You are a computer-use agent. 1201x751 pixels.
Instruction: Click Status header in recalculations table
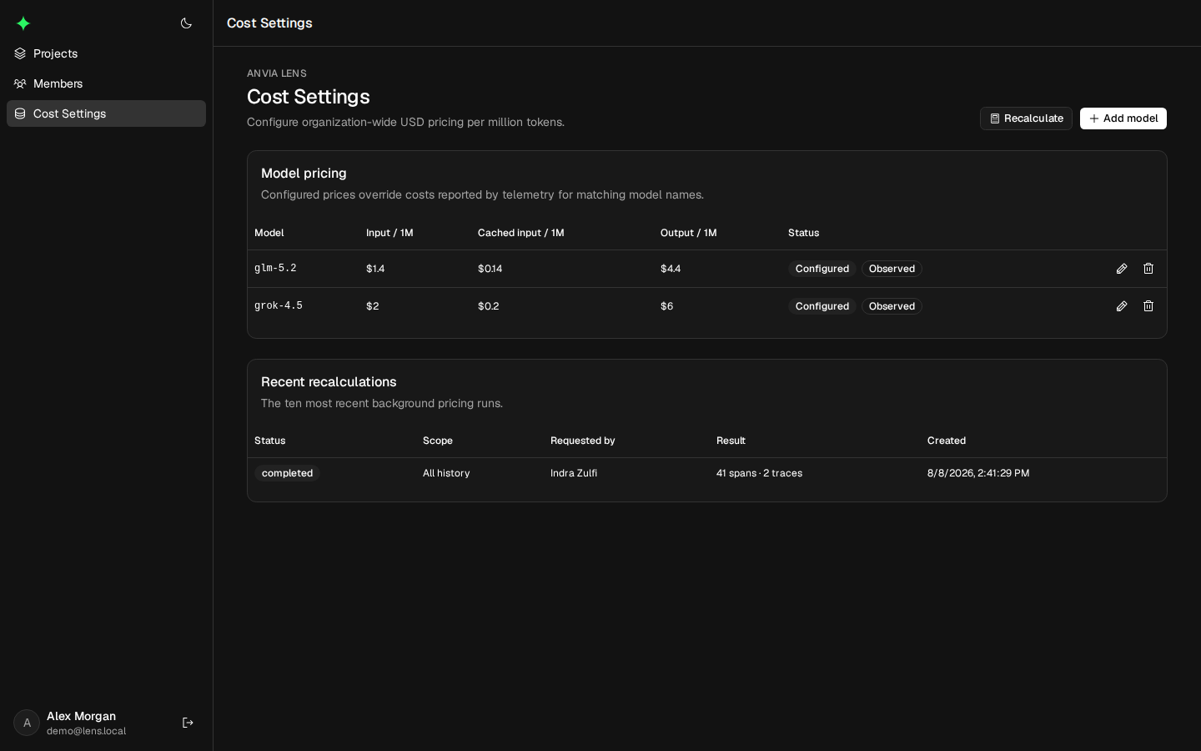269,441
